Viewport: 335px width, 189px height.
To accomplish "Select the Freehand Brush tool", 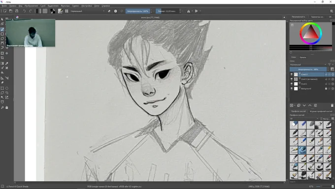I will click(2, 29).
